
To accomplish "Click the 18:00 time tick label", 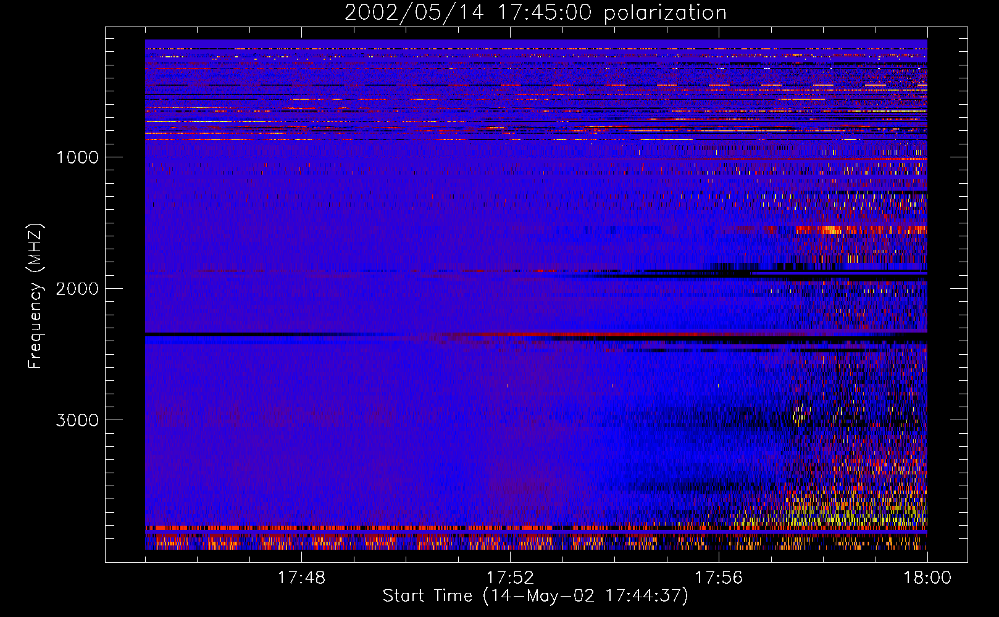I will click(927, 578).
